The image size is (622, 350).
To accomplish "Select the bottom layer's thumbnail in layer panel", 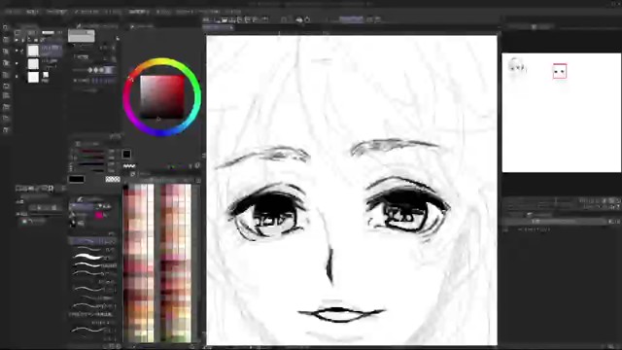I will click(x=33, y=77).
